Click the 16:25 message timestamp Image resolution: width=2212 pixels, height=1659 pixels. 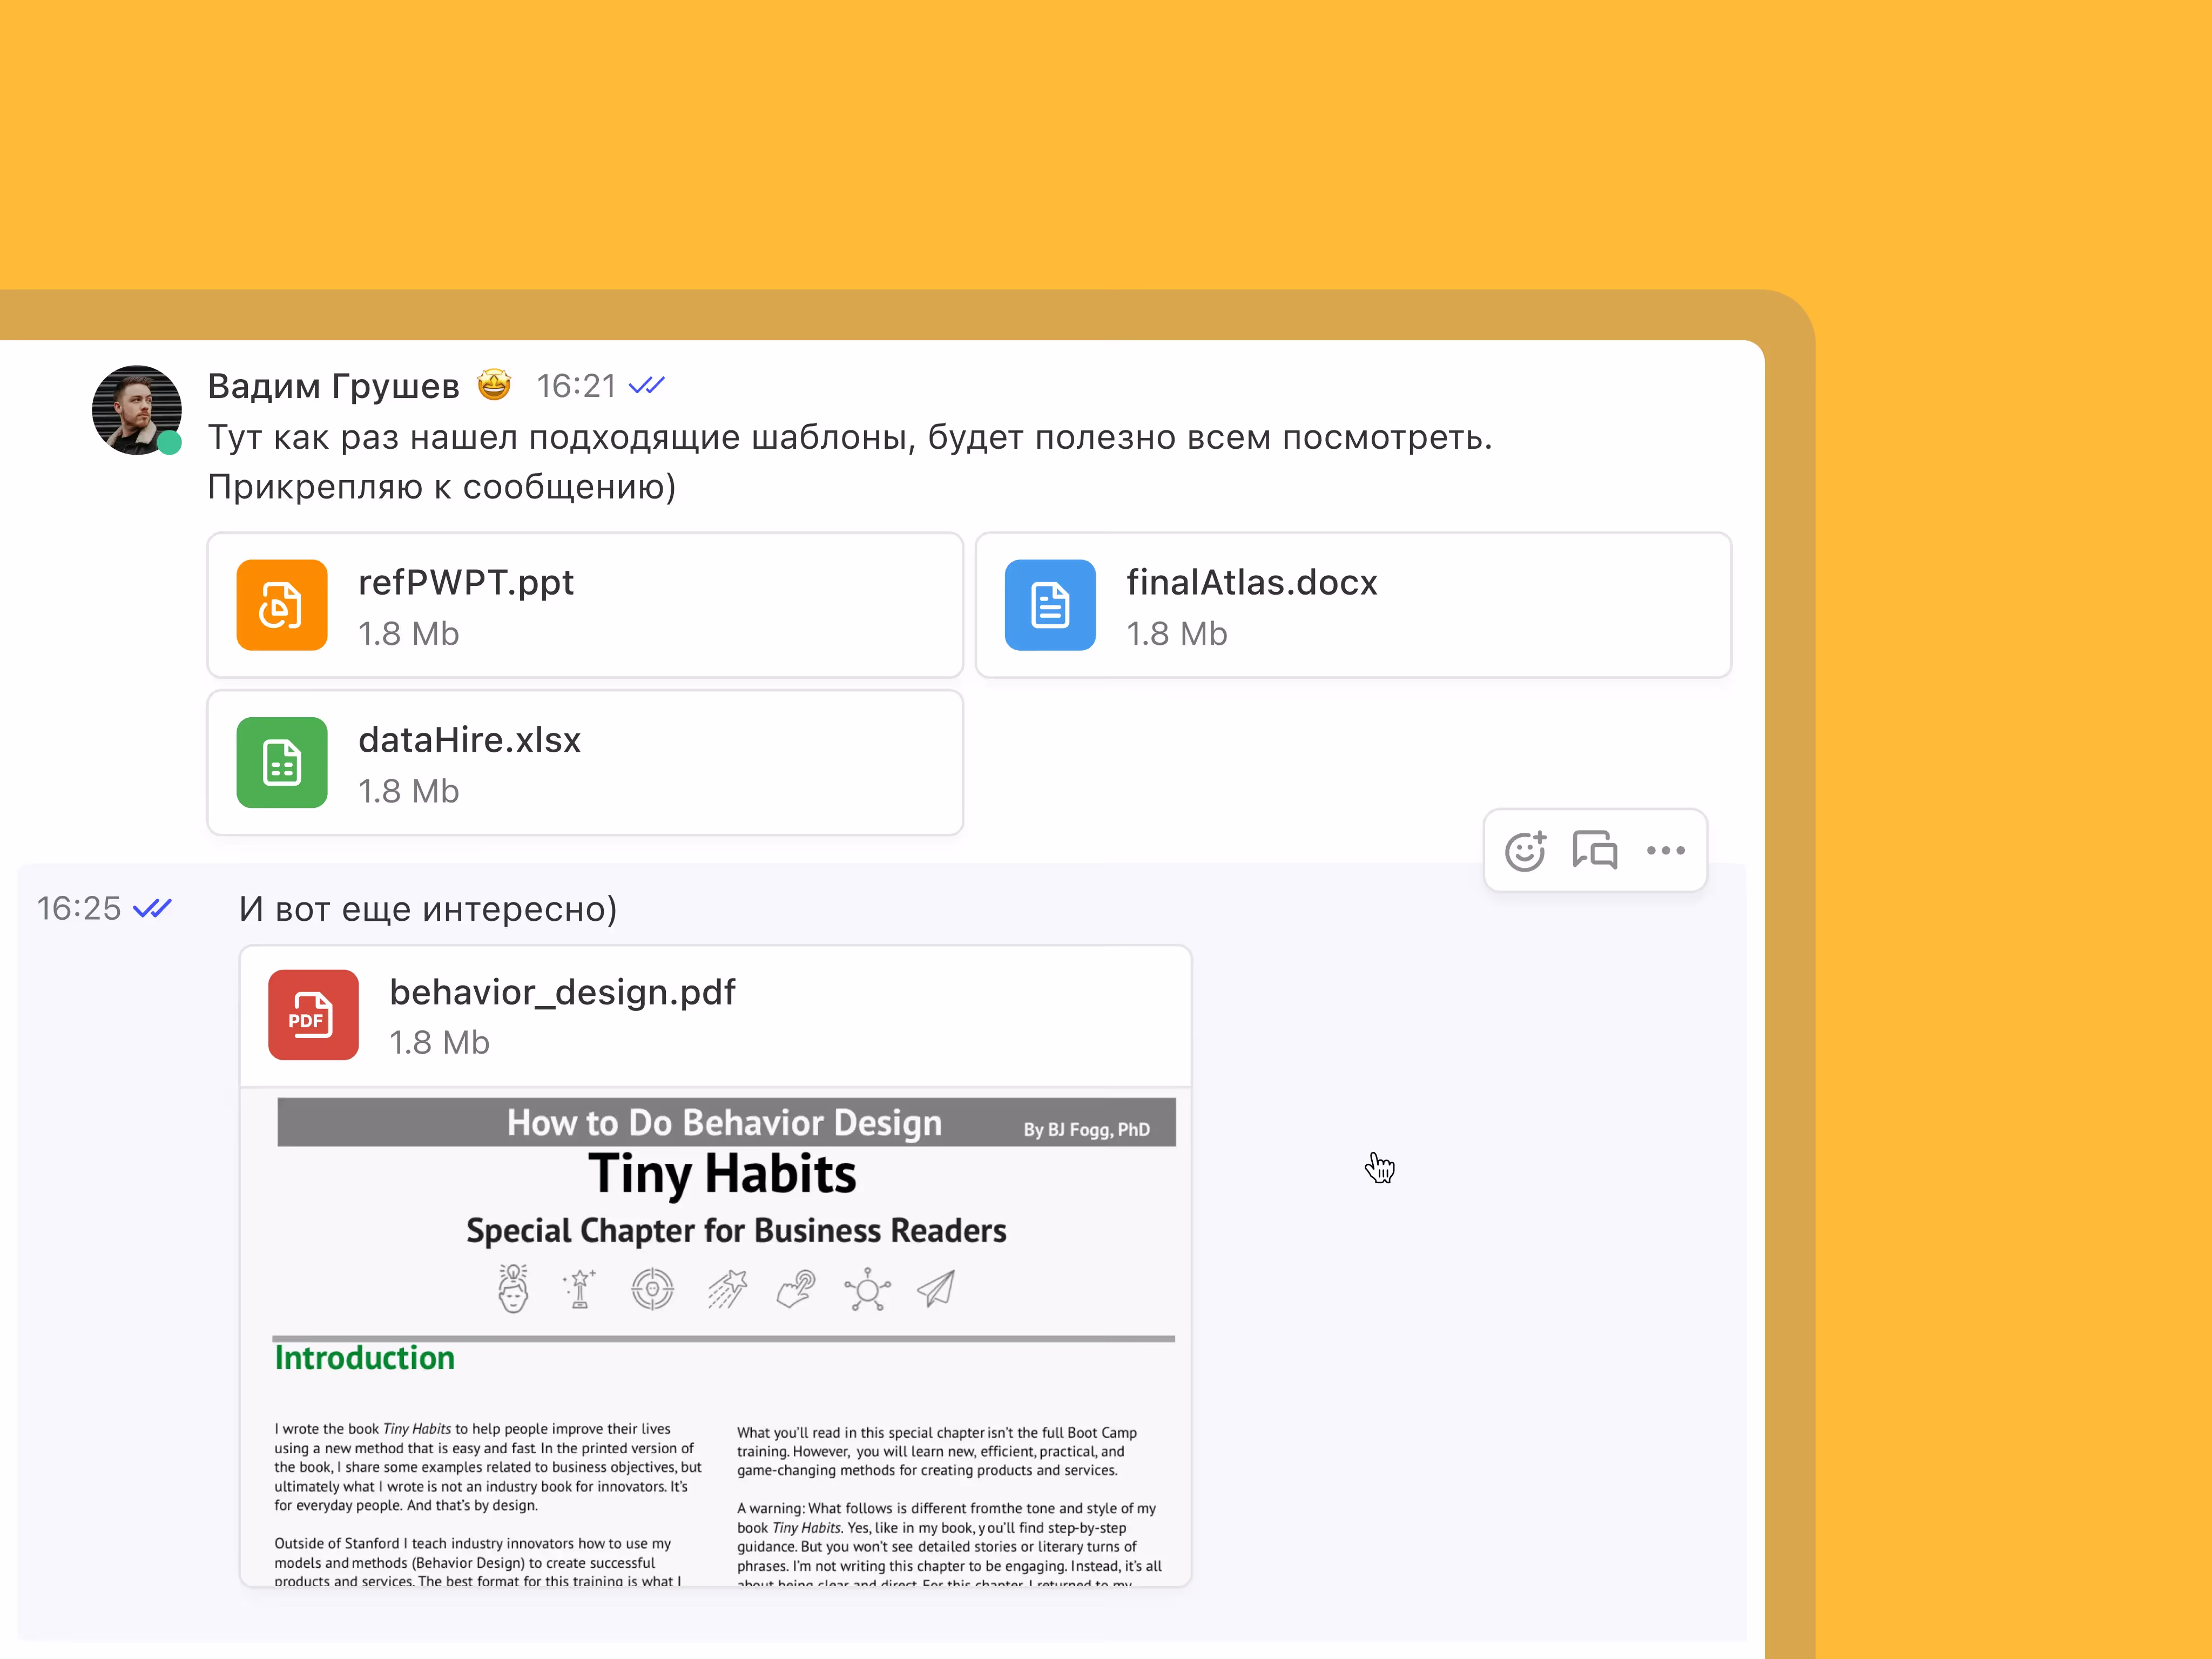[x=79, y=909]
